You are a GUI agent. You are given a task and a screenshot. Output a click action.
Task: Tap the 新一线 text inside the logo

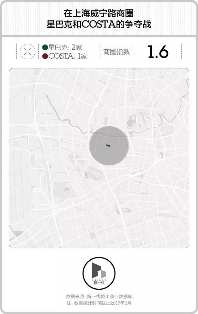[x=99, y=283]
